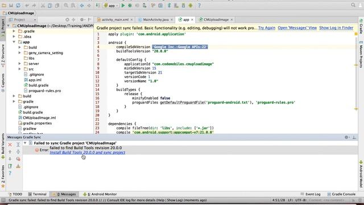Expand the geny_camera_setting folder
The height and width of the screenshot is (205, 364).
tap(20, 53)
